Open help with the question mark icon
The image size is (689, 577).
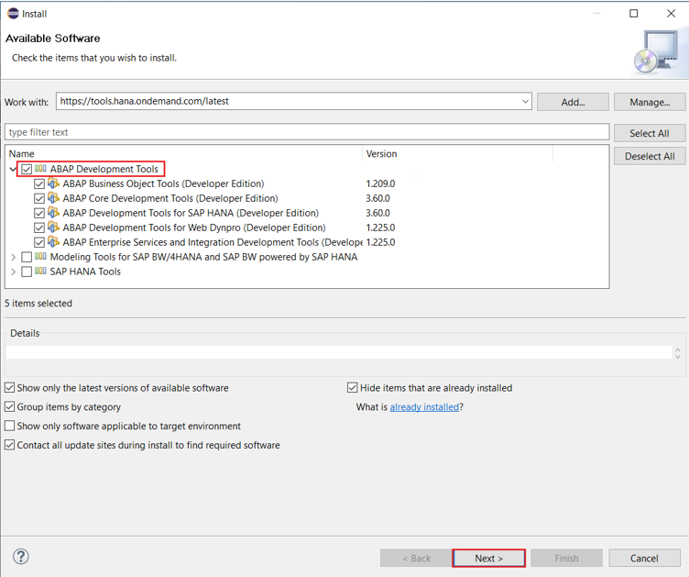tap(21, 557)
